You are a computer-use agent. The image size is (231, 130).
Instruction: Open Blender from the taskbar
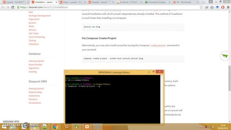(66, 127)
